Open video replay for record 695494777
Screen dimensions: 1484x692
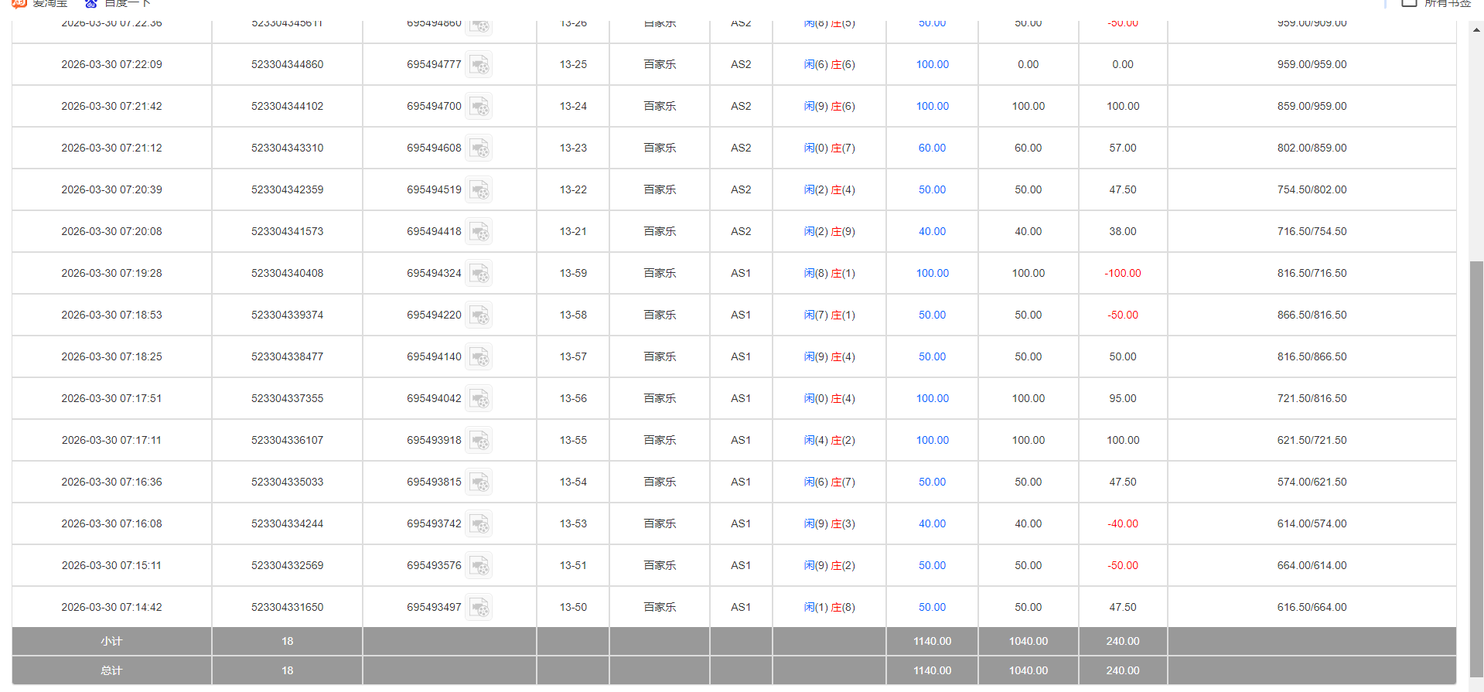pos(479,65)
